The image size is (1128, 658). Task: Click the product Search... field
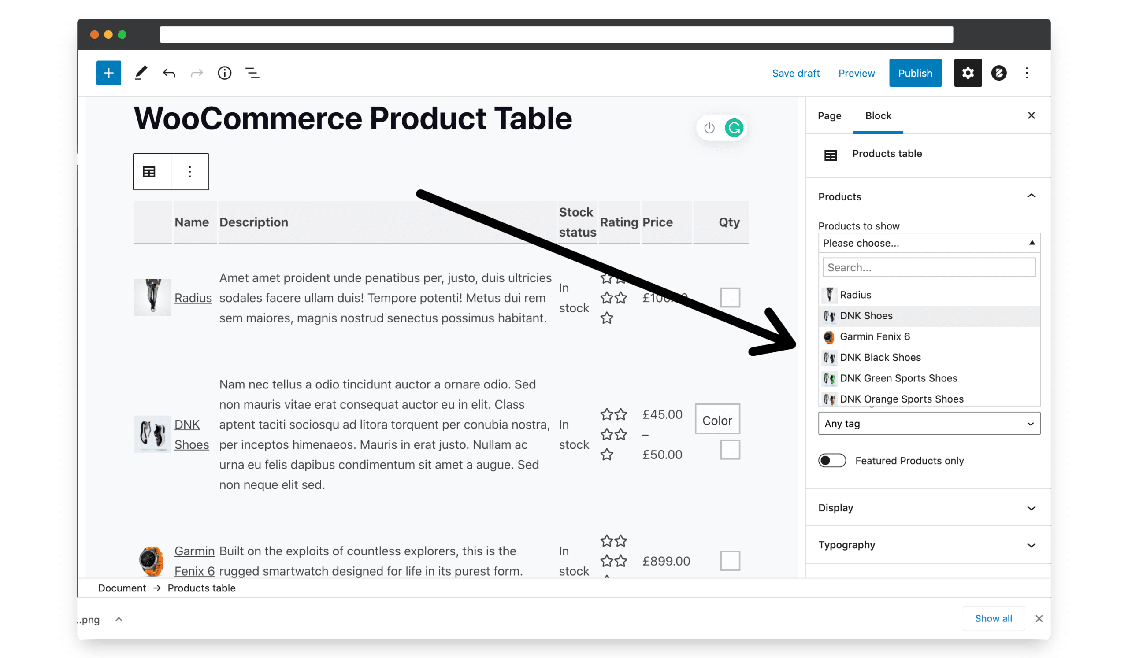coord(929,267)
